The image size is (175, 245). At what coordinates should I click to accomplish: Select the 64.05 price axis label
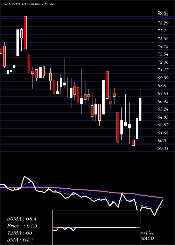[163, 117]
